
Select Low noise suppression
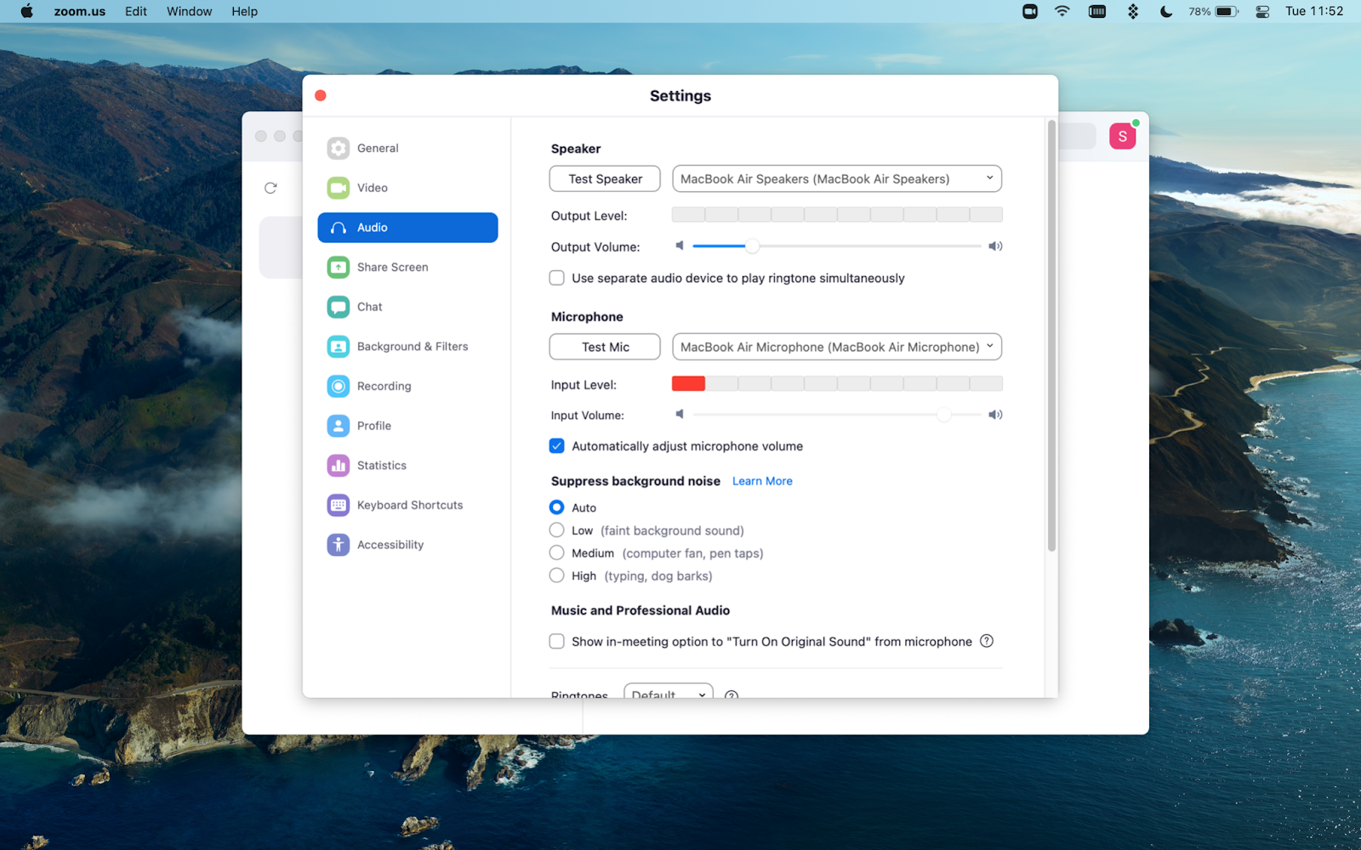[x=556, y=530]
